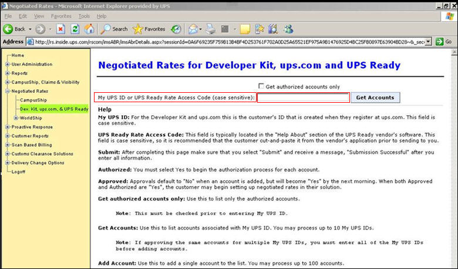
Task: Open the File menu
Action: [x=8, y=16]
